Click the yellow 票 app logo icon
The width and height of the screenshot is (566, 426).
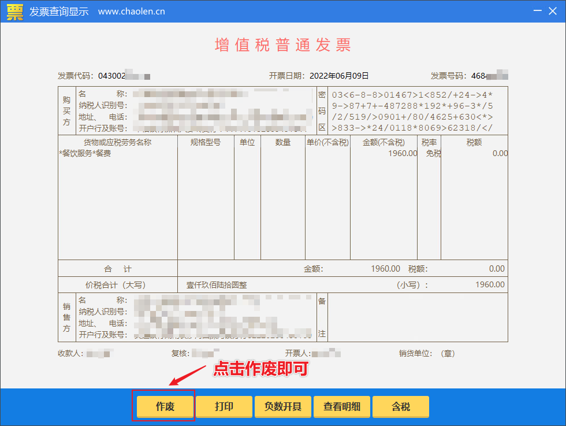click(x=15, y=12)
